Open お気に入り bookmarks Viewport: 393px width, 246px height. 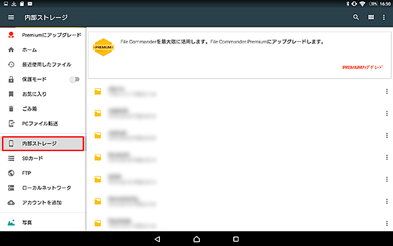tap(43, 94)
